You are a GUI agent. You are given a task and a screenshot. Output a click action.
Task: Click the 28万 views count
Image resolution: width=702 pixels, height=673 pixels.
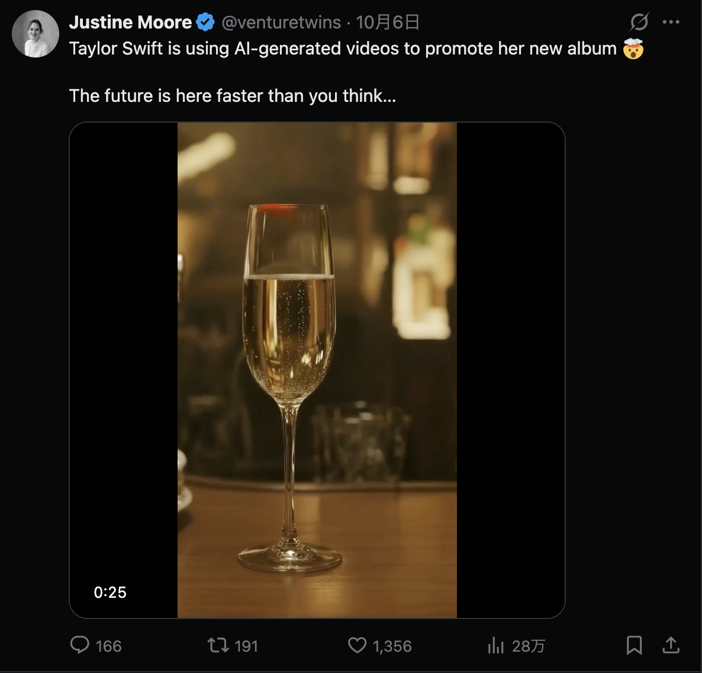pyautogui.click(x=529, y=646)
